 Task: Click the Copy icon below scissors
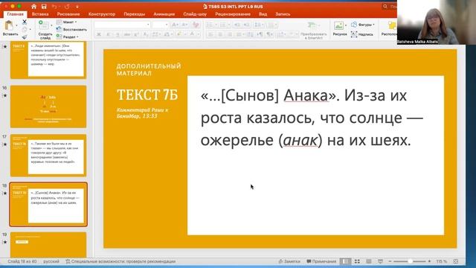(25, 30)
